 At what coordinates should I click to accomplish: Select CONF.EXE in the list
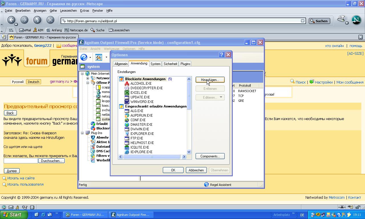[x=138, y=120]
